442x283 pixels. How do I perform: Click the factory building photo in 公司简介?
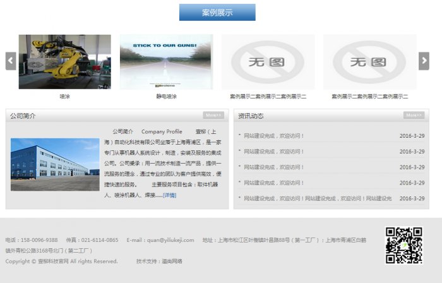(x=55, y=165)
